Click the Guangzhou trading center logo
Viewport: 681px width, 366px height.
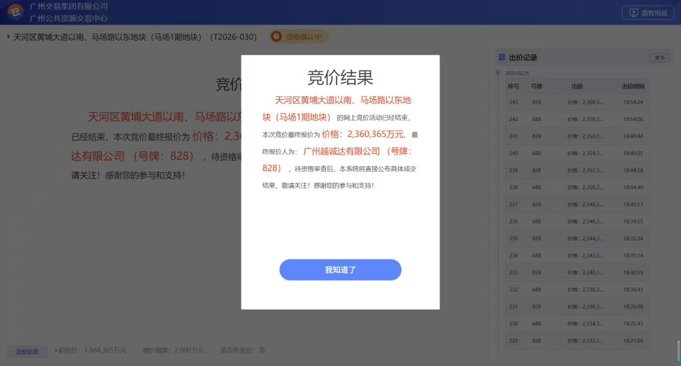click(16, 12)
